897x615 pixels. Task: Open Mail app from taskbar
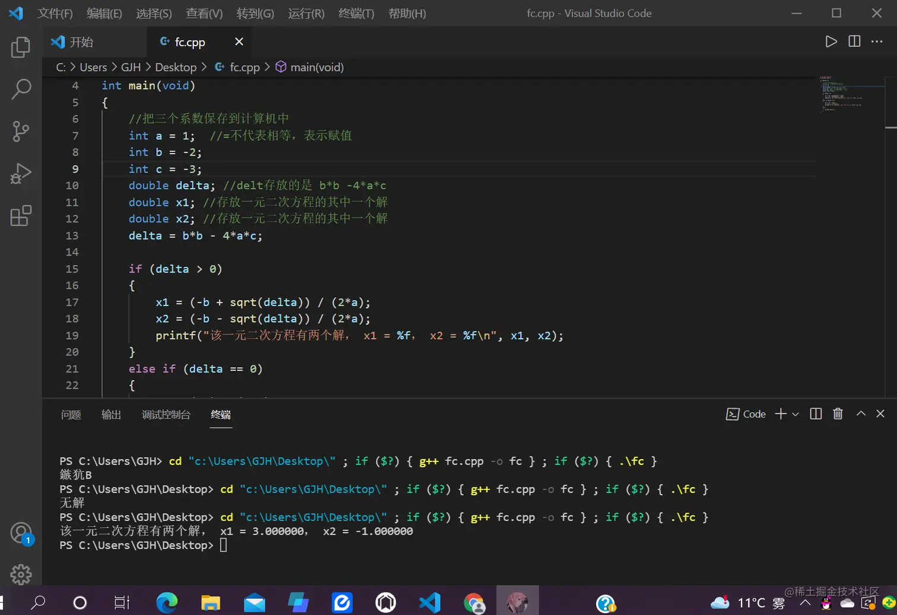coord(255,603)
